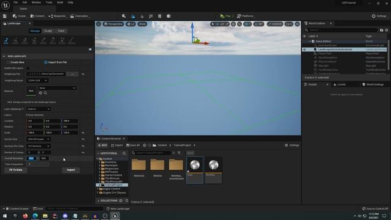Open the Perspective viewport dropdown
Viewport: 391px width, 220px height.
tap(113, 24)
